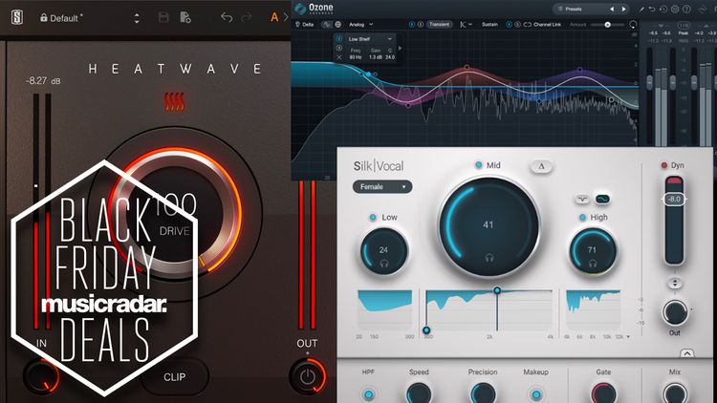Solo the High band via its headphones icon
This screenshot has width=717, height=403.
coord(593,264)
